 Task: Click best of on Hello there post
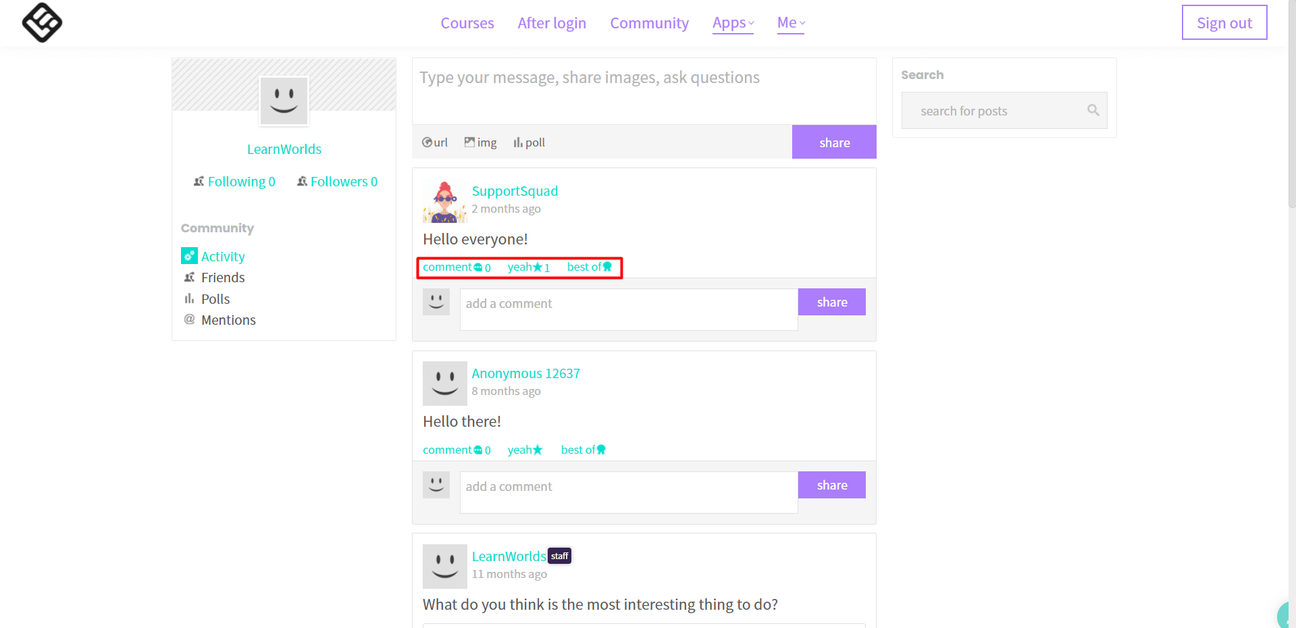click(584, 450)
